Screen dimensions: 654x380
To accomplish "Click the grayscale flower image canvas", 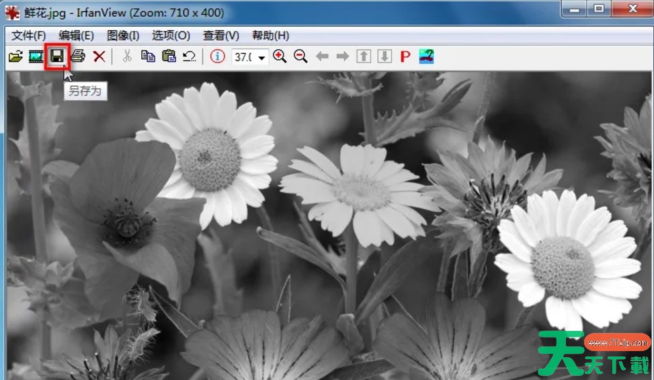I will pyautogui.click(x=329, y=225).
